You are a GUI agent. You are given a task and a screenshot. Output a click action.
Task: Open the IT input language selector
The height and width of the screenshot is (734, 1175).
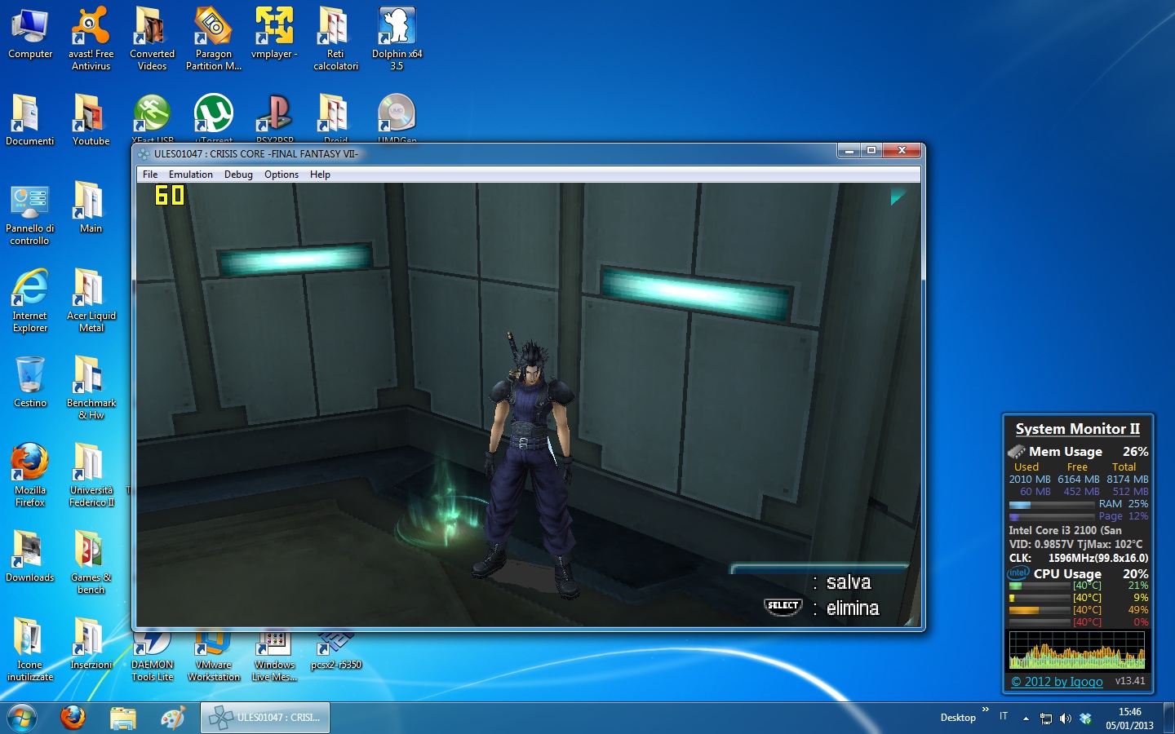coord(1004,716)
